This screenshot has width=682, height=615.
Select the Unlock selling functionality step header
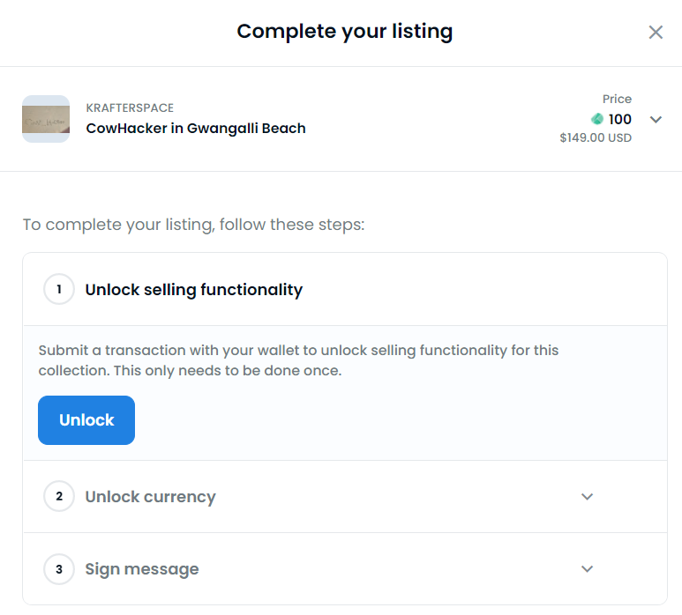pyautogui.click(x=193, y=289)
